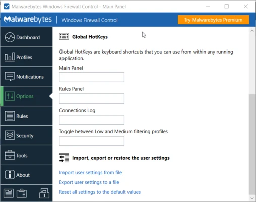Image resolution: width=256 pixels, height=202 pixels.
Task: Focus the Main Panel hotkey field
Action: (x=92, y=77)
